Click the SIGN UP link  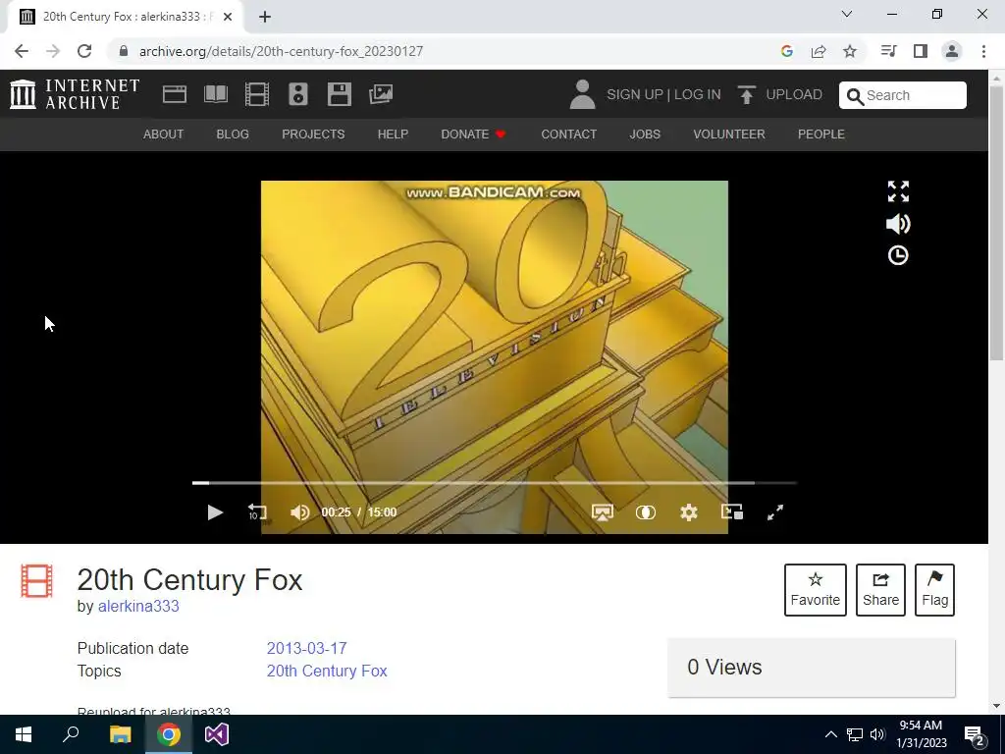635,94
